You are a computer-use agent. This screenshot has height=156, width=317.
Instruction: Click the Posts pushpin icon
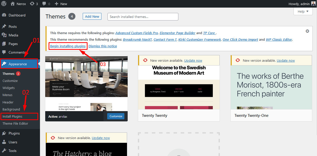click(x=4, y=27)
